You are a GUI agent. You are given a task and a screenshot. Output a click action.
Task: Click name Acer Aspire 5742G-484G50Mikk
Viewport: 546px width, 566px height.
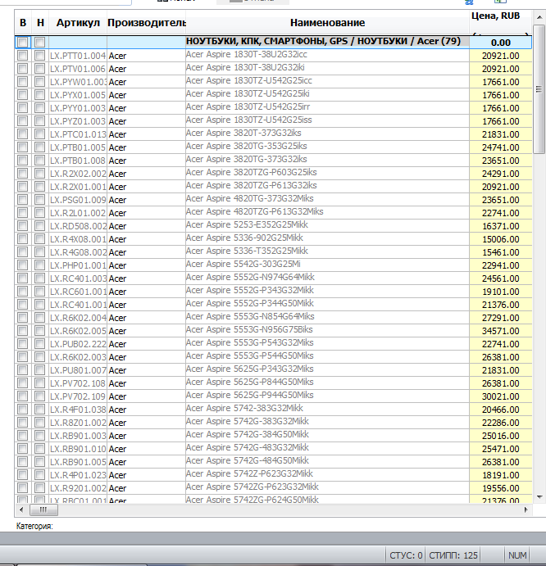248,460
